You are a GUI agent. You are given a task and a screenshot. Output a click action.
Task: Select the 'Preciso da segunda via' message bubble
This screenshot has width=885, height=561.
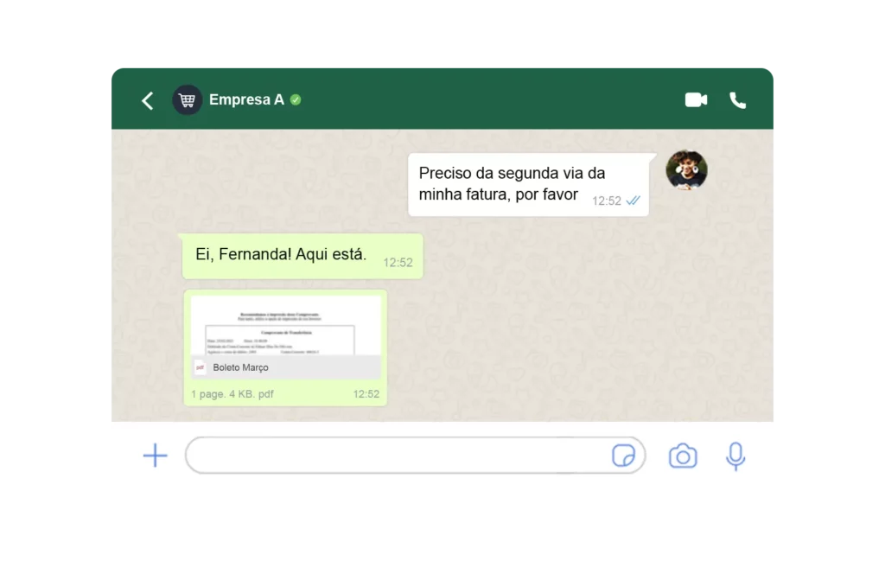point(528,185)
